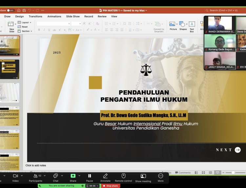
Task: Click the Home icon in title bar
Action: coord(19,10)
